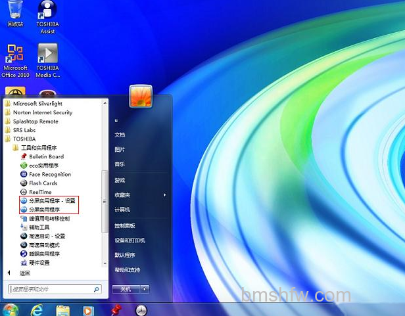The height and width of the screenshot is (316, 405).
Task: Click the 分屏实用程序 - 设置 icon
Action: 24,200
